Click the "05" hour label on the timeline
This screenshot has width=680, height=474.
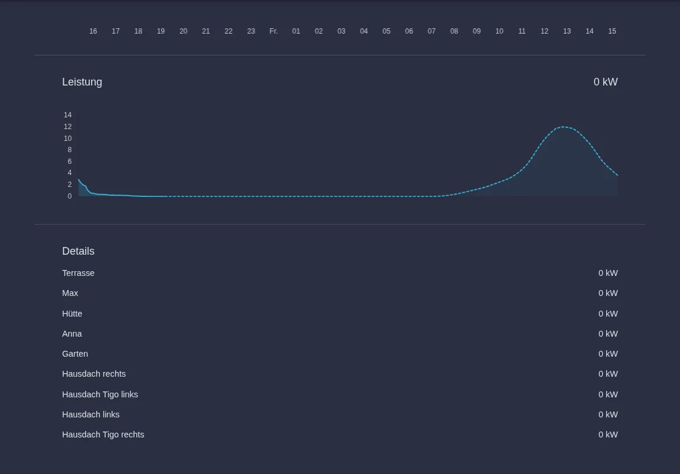387,31
